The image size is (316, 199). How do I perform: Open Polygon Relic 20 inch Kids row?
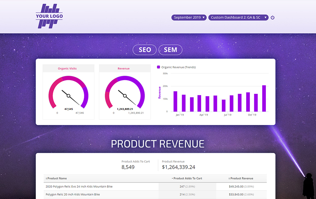click(73, 194)
